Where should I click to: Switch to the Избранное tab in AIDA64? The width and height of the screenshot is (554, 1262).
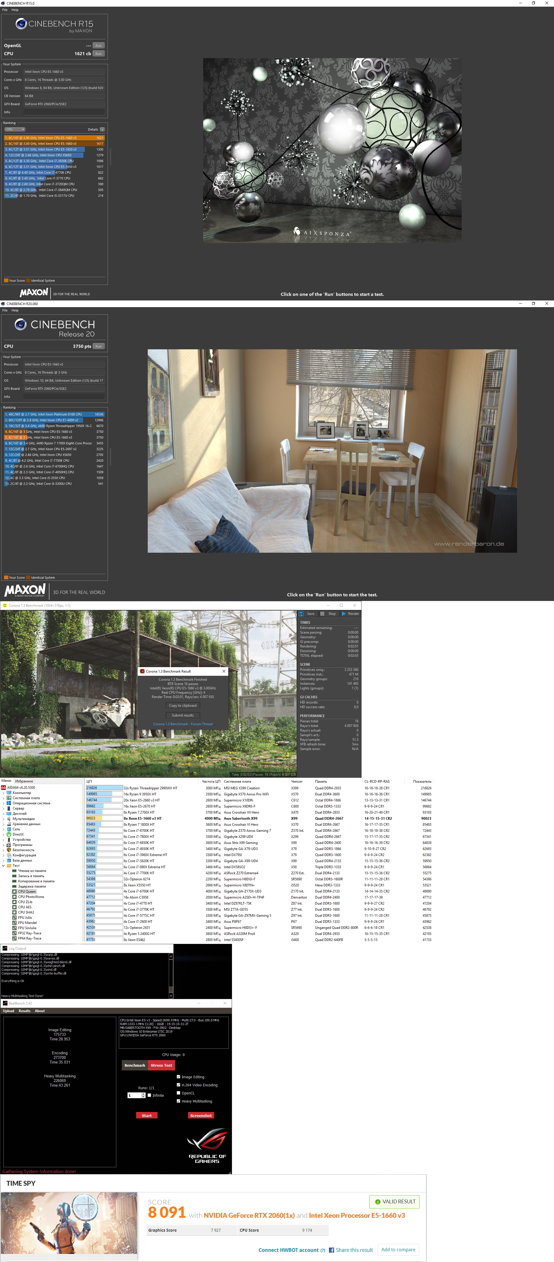(24, 781)
